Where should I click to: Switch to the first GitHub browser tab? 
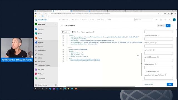coord(114,11)
